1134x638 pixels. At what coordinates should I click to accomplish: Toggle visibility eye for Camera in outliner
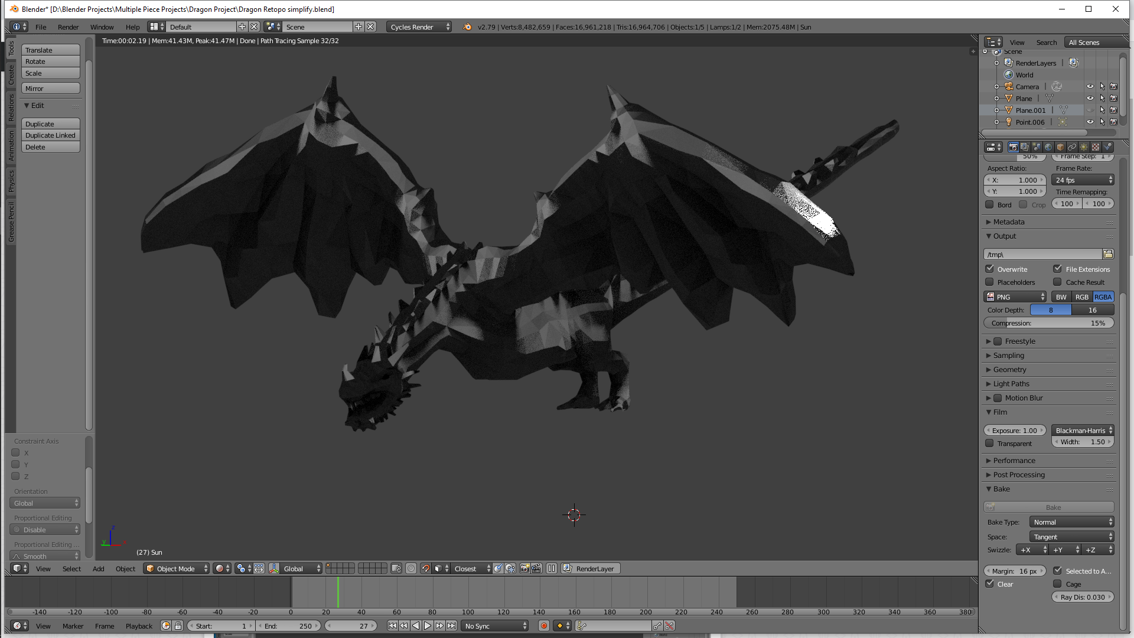coord(1090,86)
